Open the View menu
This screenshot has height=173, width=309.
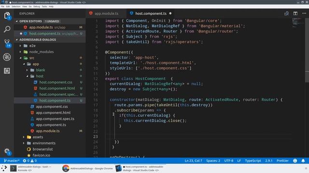tap(25, 6)
